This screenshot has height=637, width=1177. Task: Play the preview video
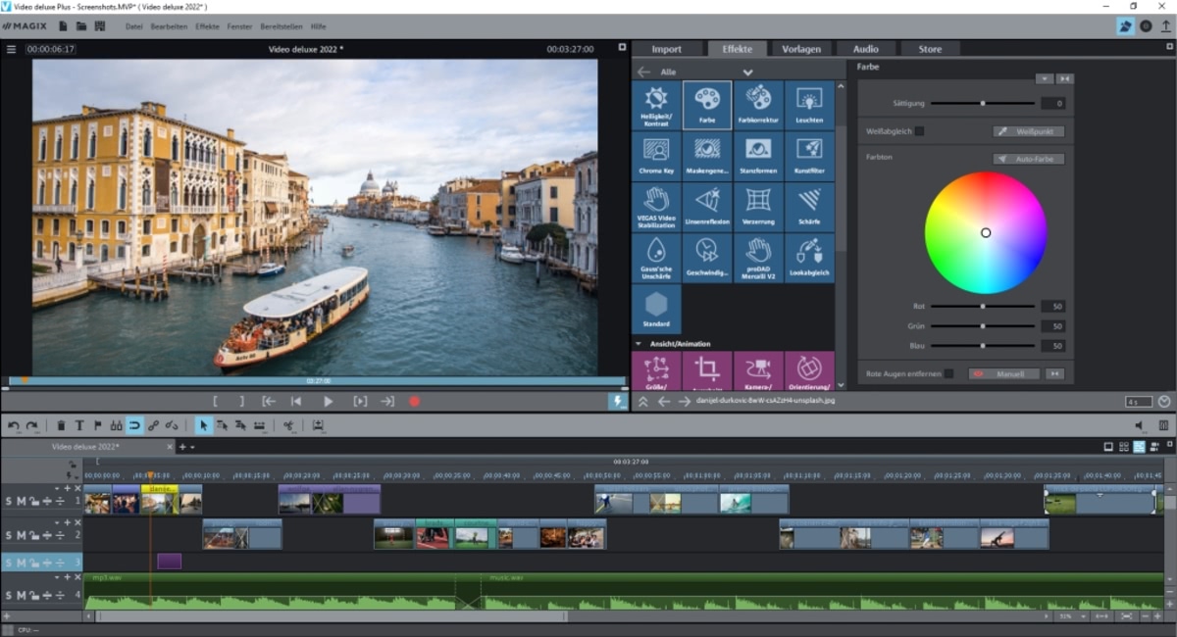tap(329, 401)
